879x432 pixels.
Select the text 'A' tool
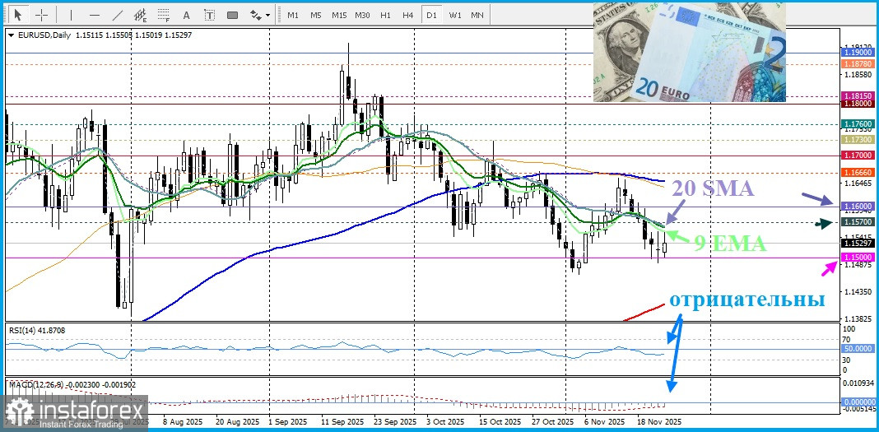pyautogui.click(x=187, y=15)
